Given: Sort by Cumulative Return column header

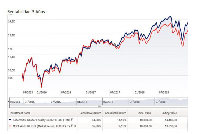Looking at the screenshot, I should tap(90, 113).
